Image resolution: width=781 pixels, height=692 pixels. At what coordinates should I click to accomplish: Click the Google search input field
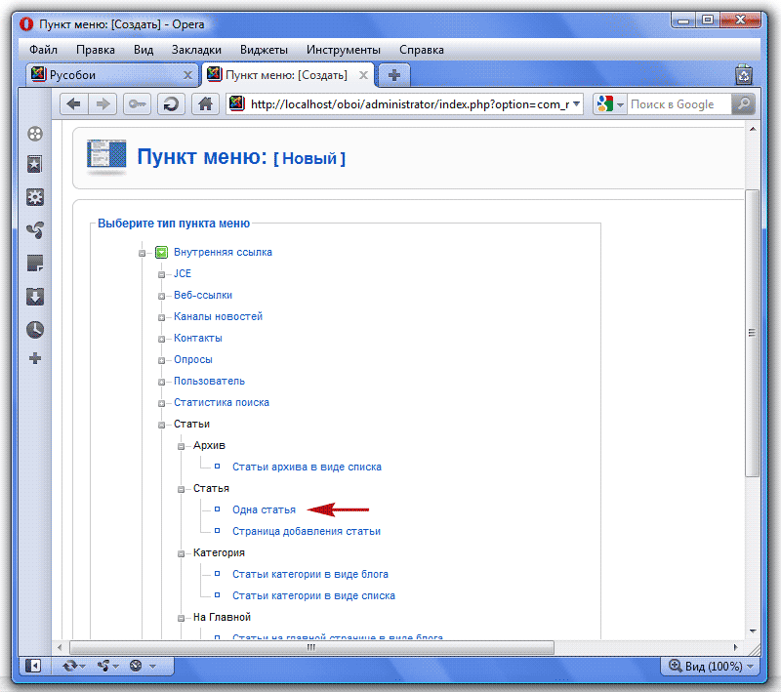pos(678,104)
